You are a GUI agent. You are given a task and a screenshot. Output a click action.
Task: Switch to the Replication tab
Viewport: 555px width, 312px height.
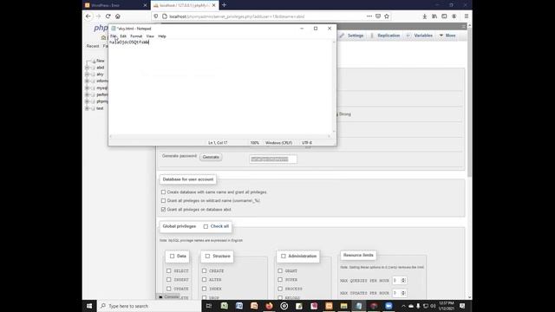coord(385,36)
